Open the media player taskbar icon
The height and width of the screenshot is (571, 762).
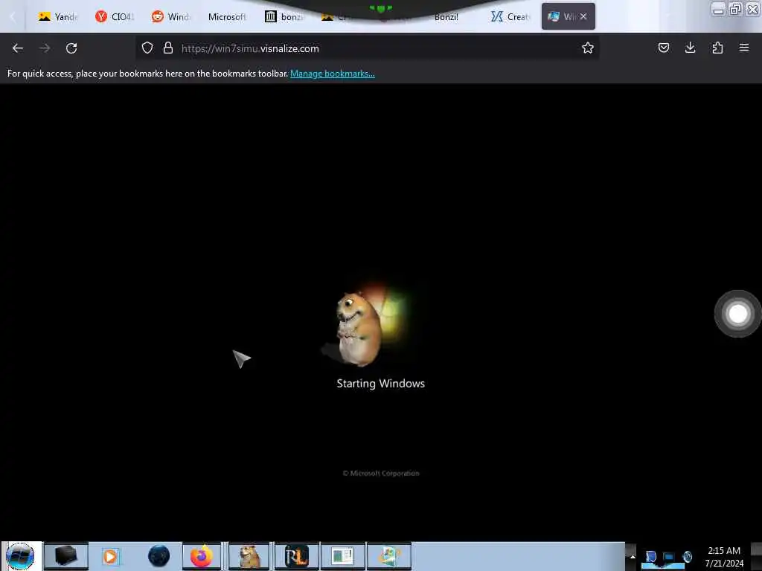tap(110, 556)
